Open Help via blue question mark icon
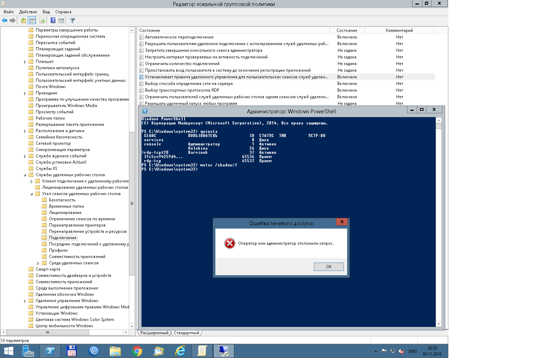 click(x=53, y=21)
